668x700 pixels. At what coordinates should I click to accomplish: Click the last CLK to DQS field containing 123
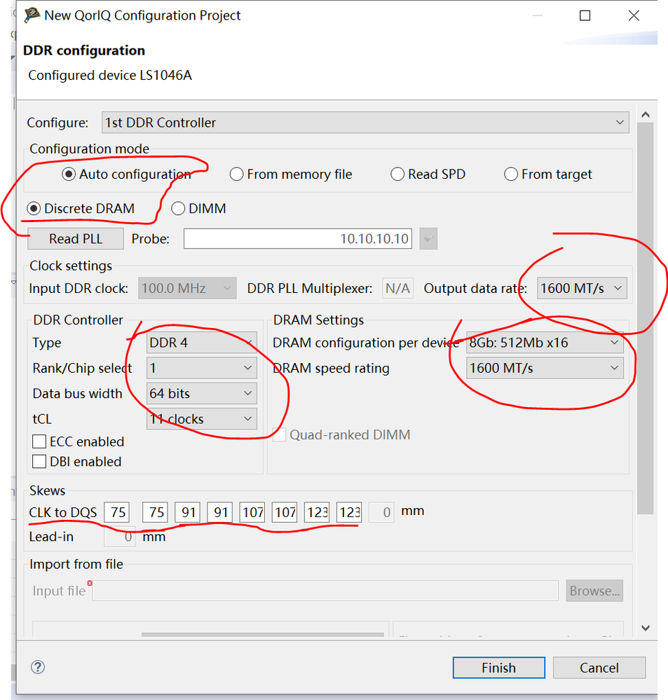(349, 512)
